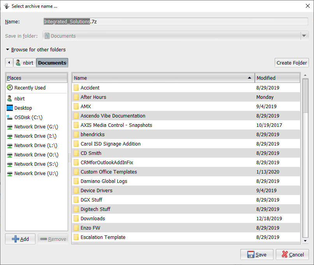Cancel the archive name dialog
This screenshot has height=265, width=314.
pyautogui.click(x=292, y=254)
